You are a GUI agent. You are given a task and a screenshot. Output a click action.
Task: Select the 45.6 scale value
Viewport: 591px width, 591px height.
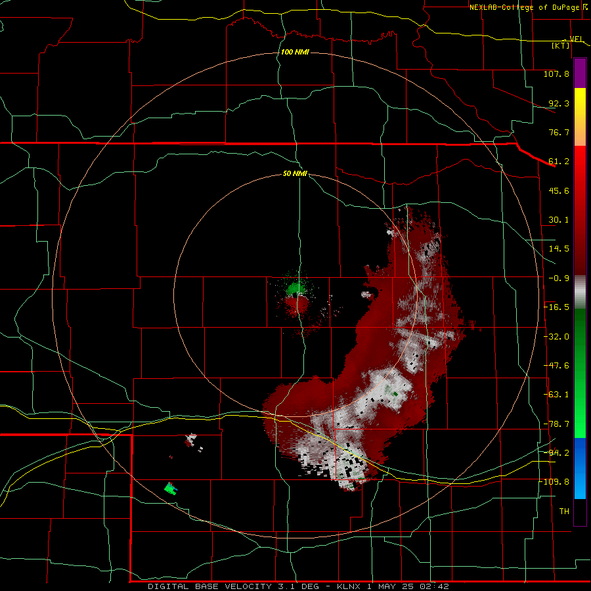point(559,190)
